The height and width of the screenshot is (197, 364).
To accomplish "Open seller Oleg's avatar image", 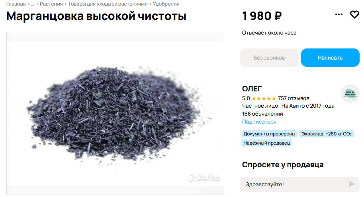I will click(x=350, y=93).
